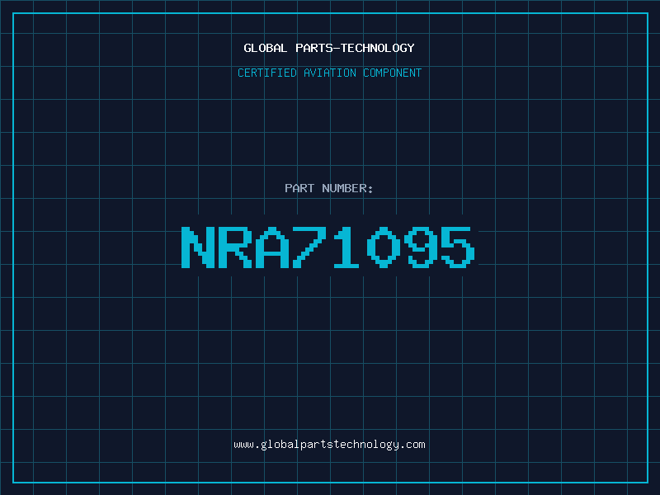The height and width of the screenshot is (495, 660).
Task: Click the digit 5 in part number
Action: coord(460,247)
